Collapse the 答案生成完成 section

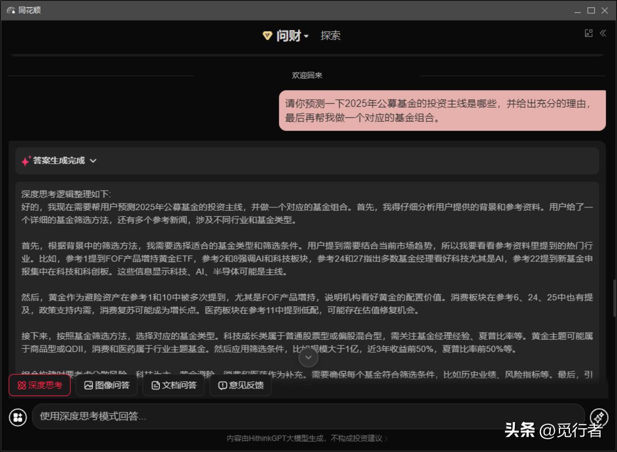93,161
